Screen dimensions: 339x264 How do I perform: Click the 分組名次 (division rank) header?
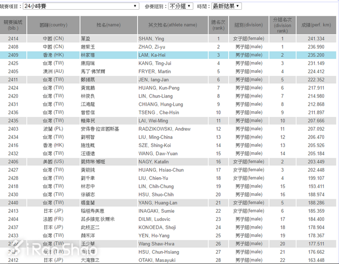(282, 25)
